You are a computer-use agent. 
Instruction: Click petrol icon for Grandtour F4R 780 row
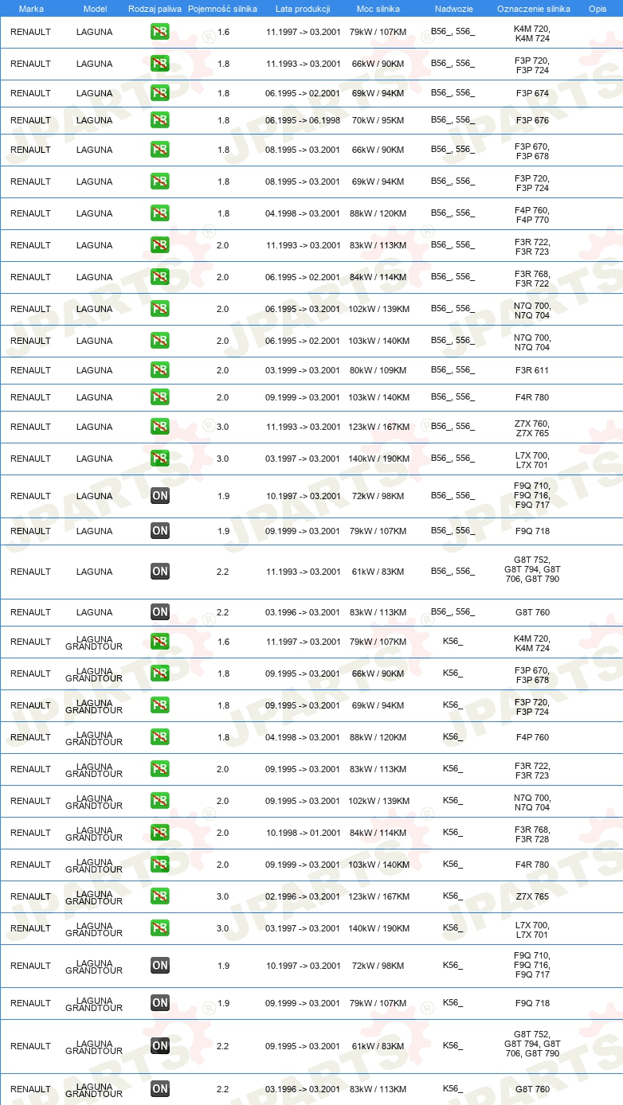pos(160,865)
